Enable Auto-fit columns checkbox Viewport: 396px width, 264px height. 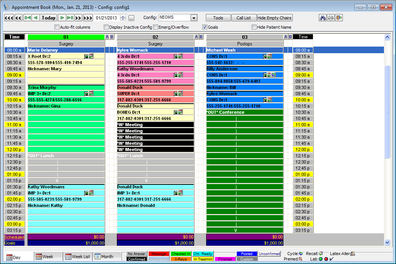click(x=57, y=27)
